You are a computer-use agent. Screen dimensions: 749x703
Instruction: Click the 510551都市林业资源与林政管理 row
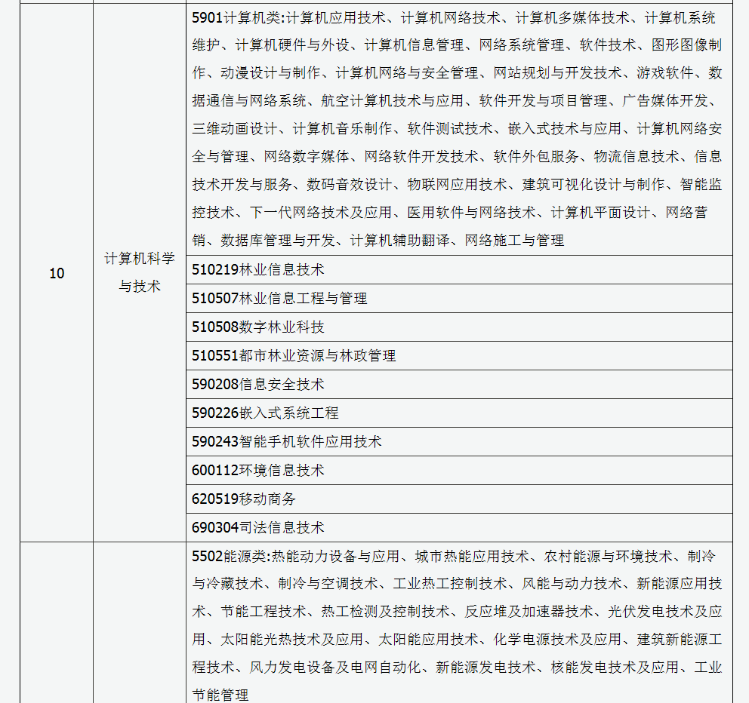294,356
